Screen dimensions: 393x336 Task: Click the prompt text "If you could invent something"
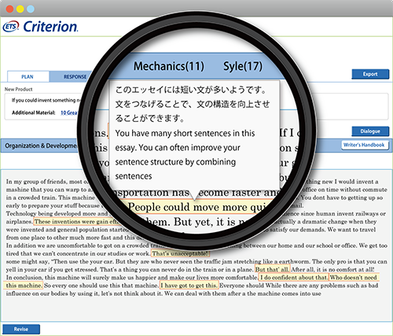[x=43, y=100]
